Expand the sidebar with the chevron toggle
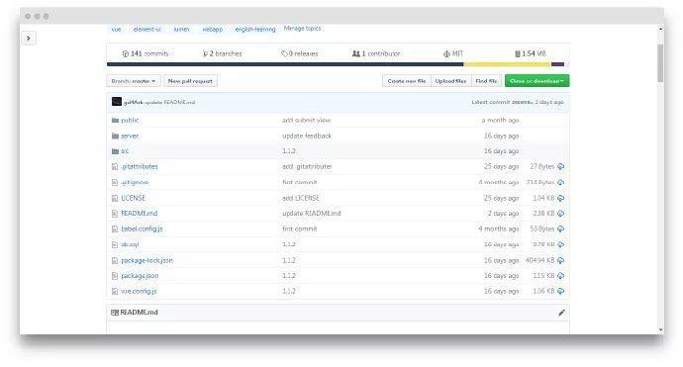 point(29,39)
